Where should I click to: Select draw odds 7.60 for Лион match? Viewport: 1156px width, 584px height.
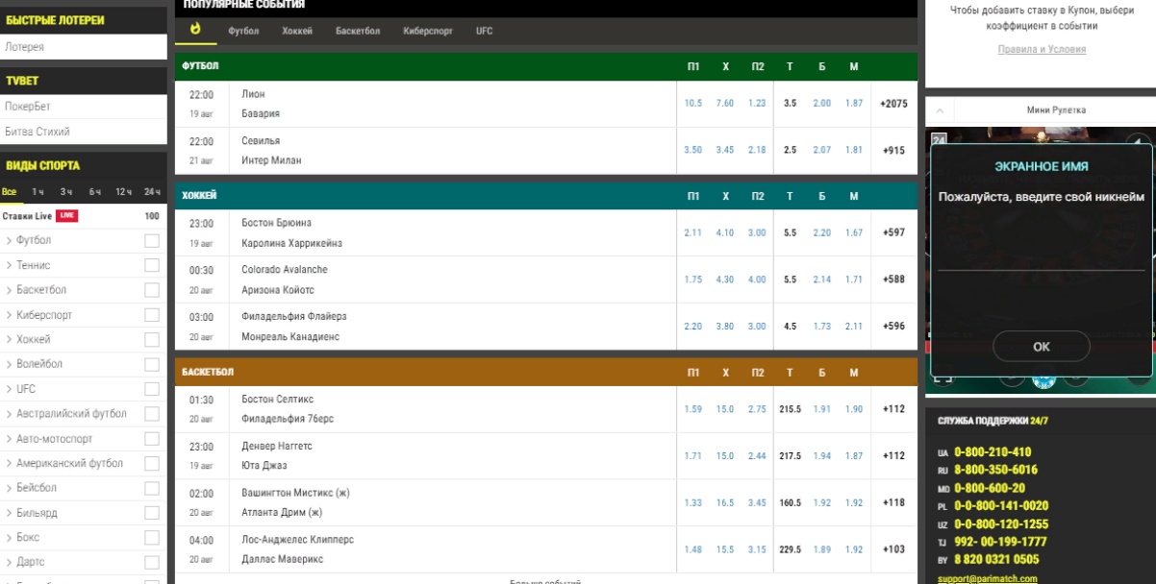click(x=725, y=104)
